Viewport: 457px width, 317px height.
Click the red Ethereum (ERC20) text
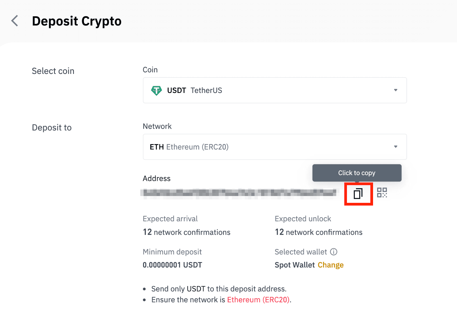click(258, 300)
